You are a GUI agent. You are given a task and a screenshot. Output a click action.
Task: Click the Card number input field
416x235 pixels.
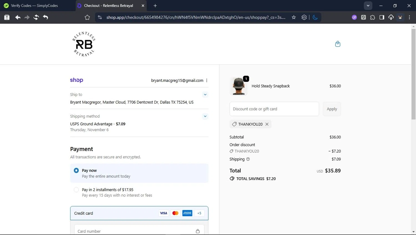pyautogui.click(x=139, y=230)
